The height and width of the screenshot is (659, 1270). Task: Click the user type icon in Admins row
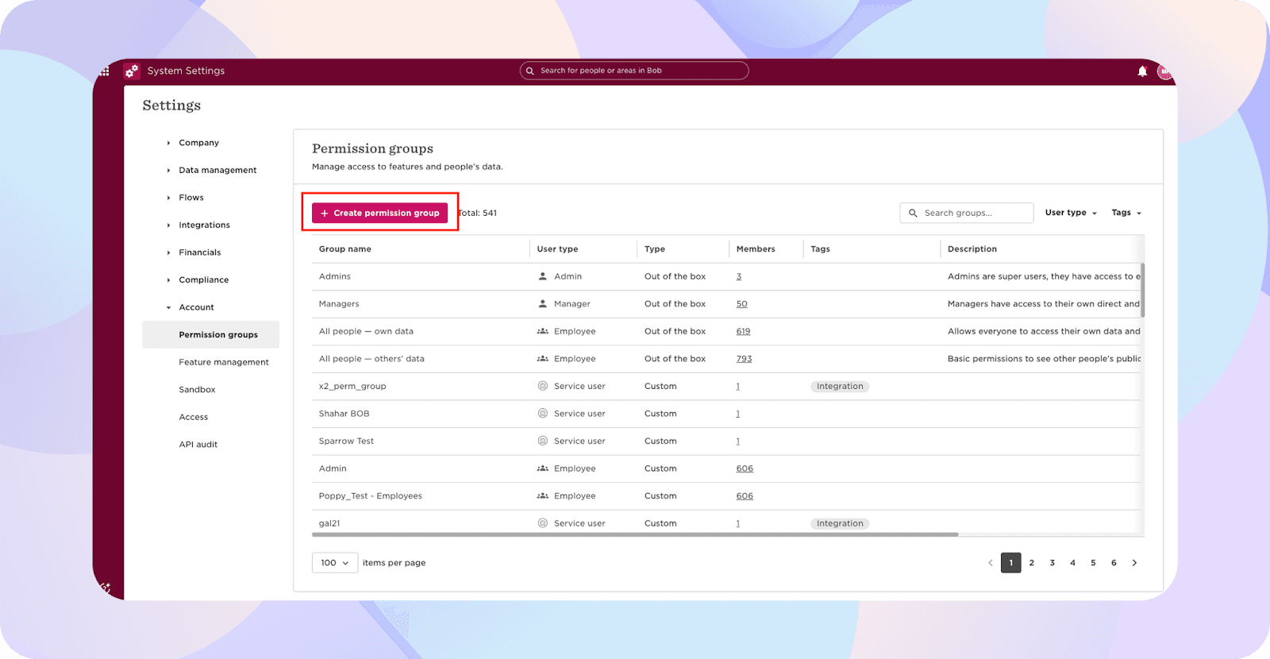[543, 276]
